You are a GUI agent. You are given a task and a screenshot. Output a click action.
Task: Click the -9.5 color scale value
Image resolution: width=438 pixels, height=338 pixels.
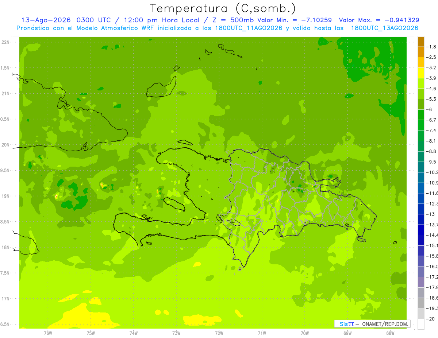point(431,162)
